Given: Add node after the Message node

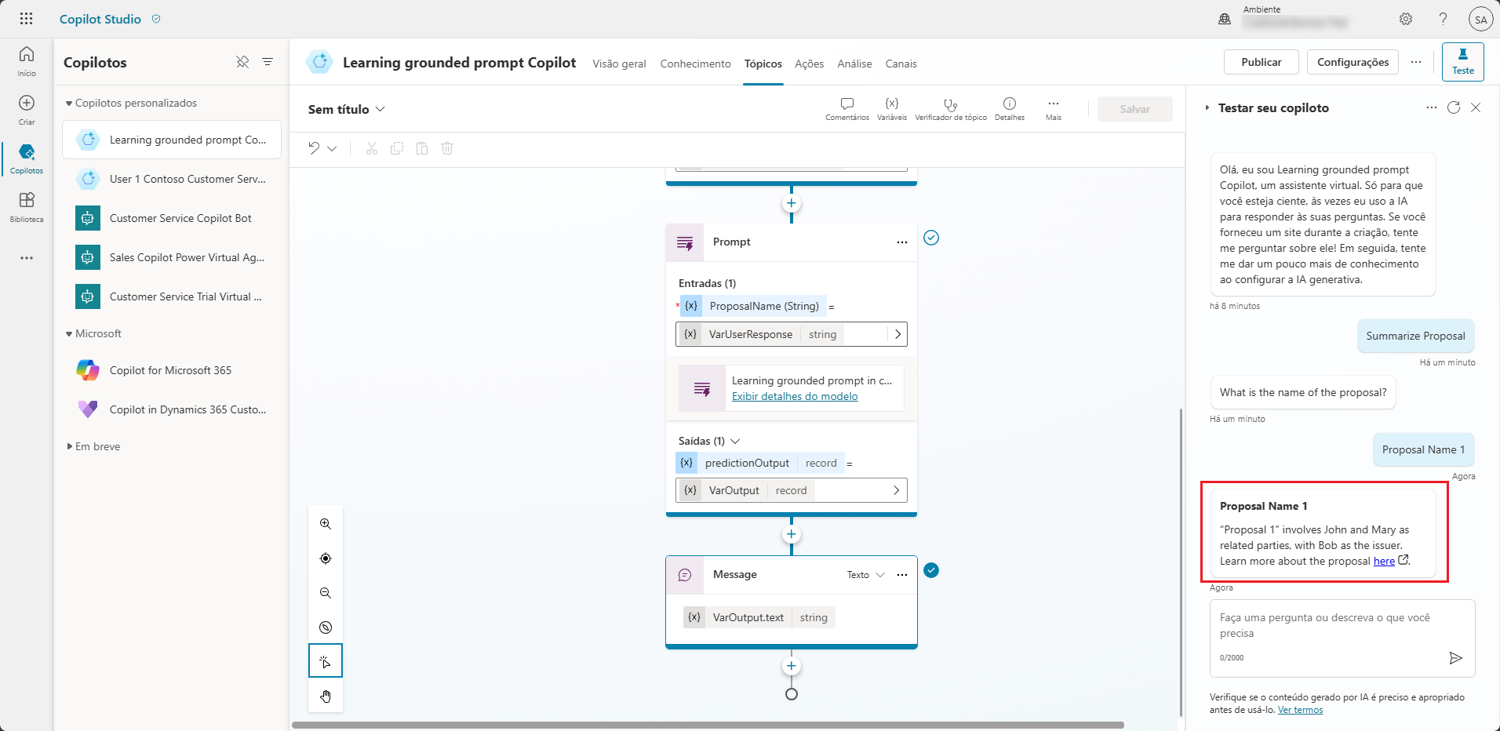Looking at the screenshot, I should click(x=792, y=667).
